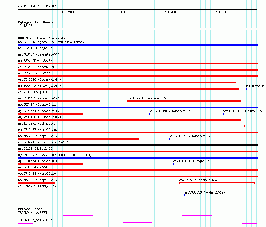Select the esv2745428 (Wong2012b) label

point(38,174)
